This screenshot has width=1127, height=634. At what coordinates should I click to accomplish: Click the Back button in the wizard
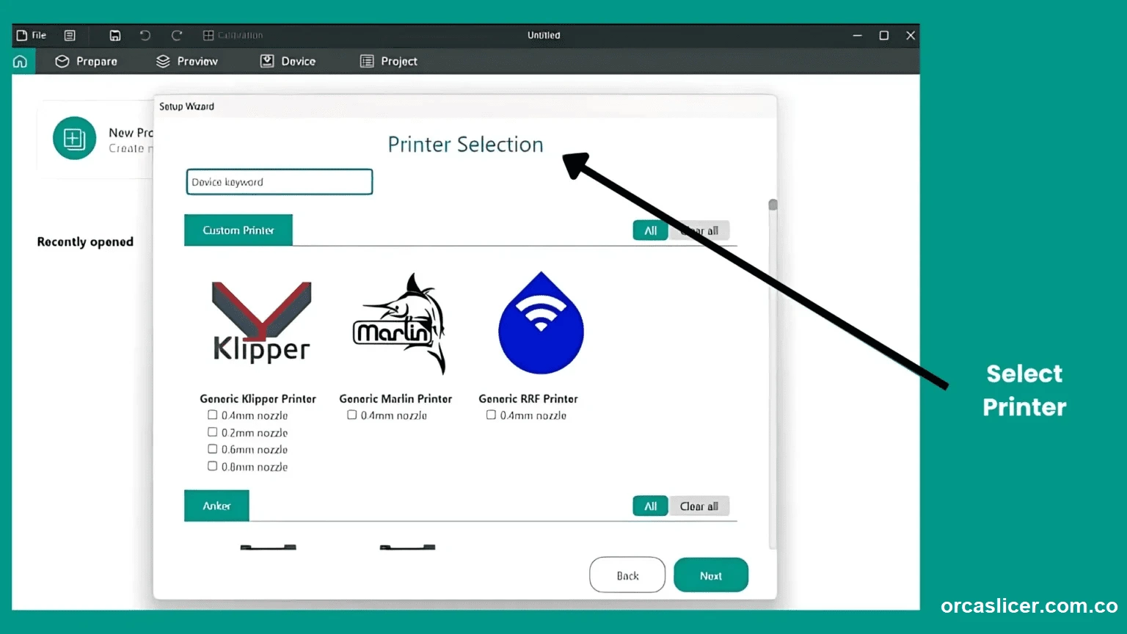point(627,575)
